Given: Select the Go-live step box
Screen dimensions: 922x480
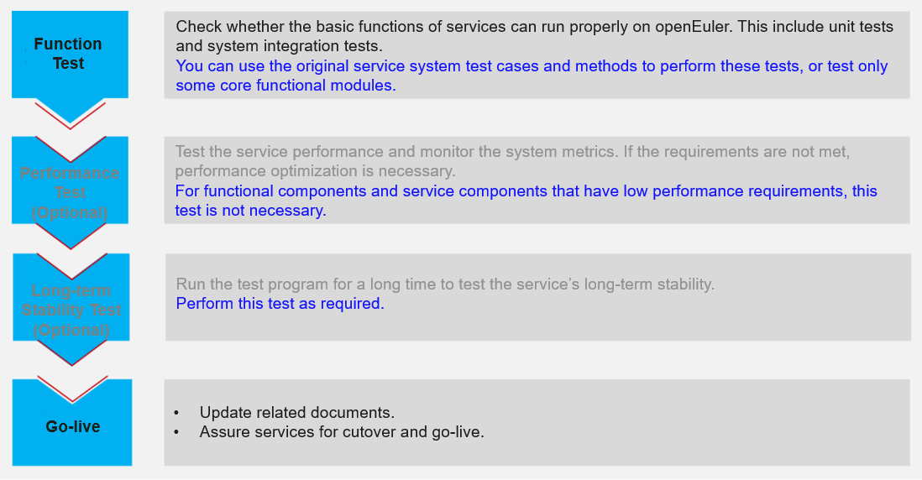Looking at the screenshot, I should [x=72, y=426].
